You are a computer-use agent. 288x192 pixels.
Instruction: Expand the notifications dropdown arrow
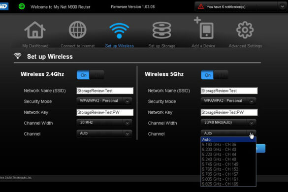pos(282,6)
